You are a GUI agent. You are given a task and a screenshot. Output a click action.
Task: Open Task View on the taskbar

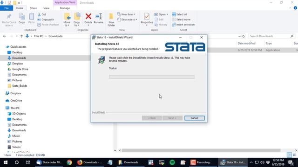(x=28, y=162)
